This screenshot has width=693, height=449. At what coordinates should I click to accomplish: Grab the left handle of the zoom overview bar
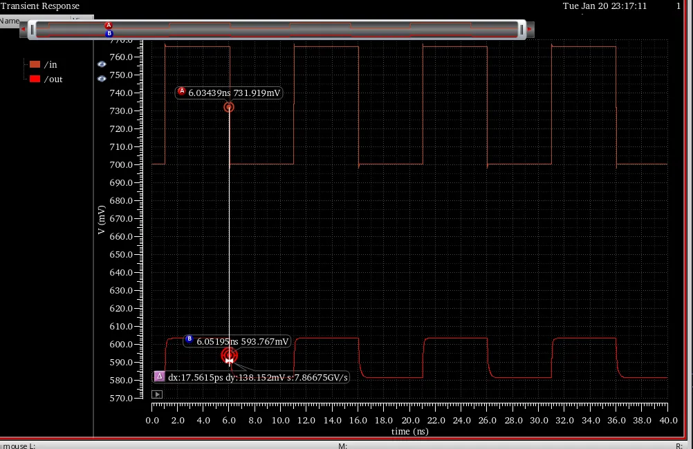point(31,29)
